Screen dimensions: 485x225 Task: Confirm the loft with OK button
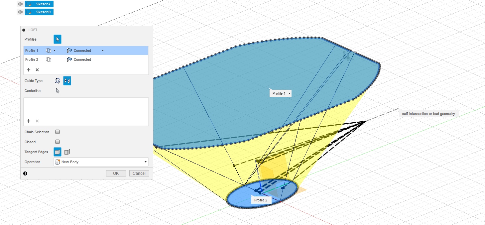tap(116, 173)
